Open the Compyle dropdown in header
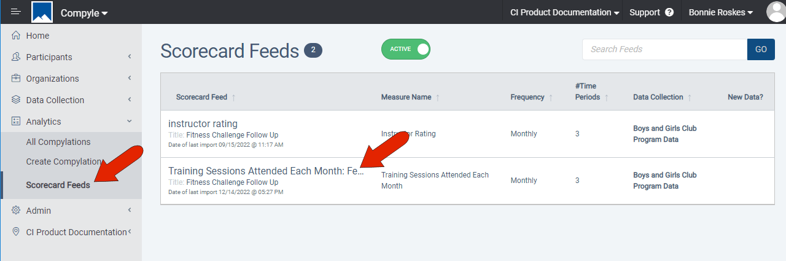 pos(84,13)
